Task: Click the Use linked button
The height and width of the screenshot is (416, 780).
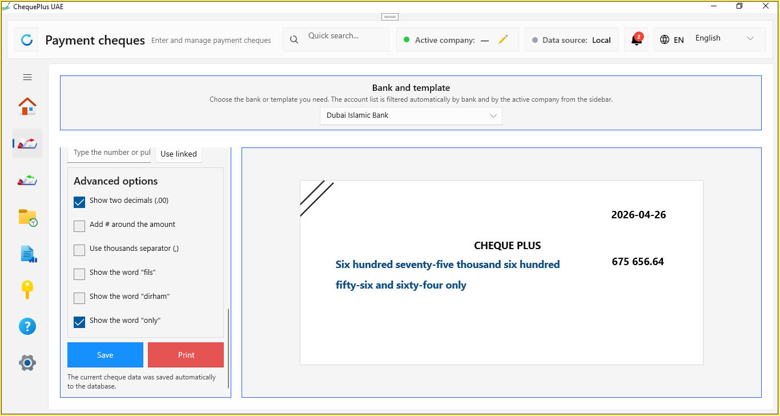Action: tap(179, 154)
